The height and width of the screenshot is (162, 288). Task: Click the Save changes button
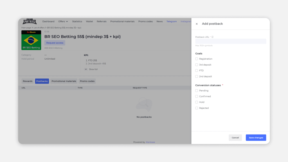coord(256,138)
